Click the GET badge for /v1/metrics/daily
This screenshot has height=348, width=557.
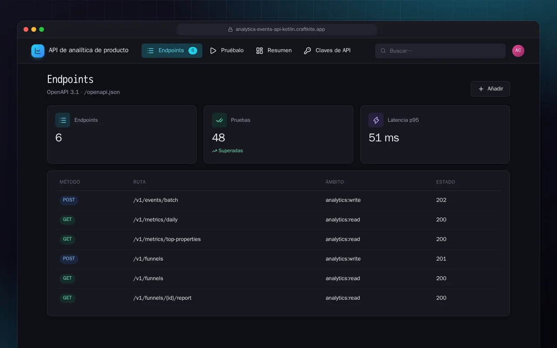(x=67, y=220)
